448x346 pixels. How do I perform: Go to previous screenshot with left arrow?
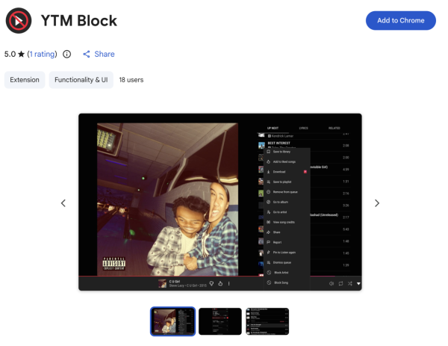click(63, 203)
